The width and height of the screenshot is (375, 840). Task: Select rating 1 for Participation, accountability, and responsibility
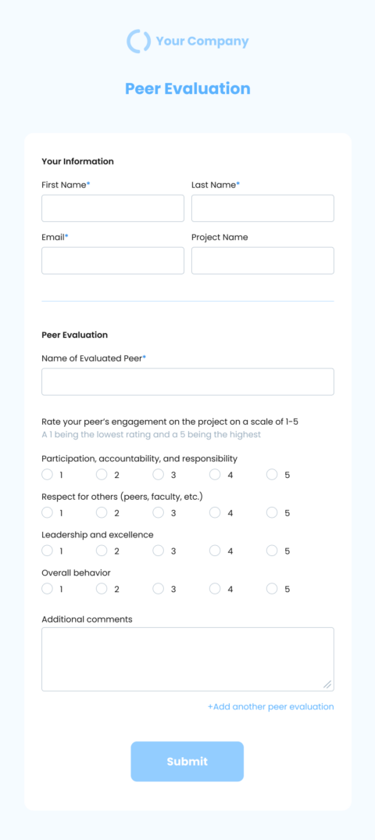click(47, 475)
